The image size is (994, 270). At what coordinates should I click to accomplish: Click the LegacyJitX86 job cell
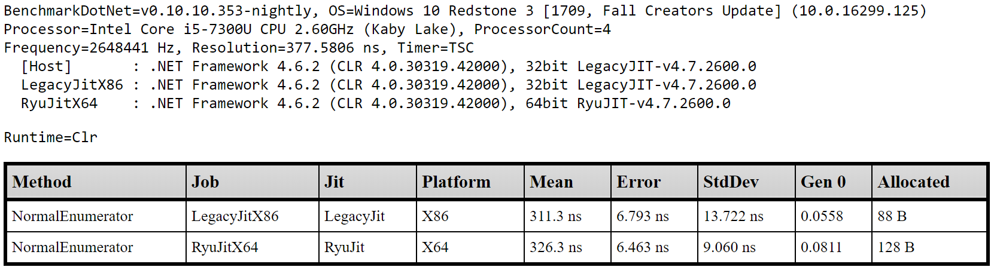pyautogui.click(x=253, y=216)
